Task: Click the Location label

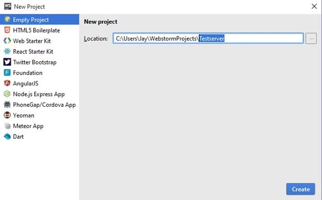Action: click(x=95, y=39)
